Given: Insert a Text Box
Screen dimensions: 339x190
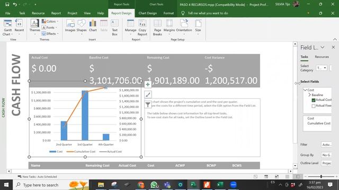Looking at the screenshot, I should pos(114,27).
